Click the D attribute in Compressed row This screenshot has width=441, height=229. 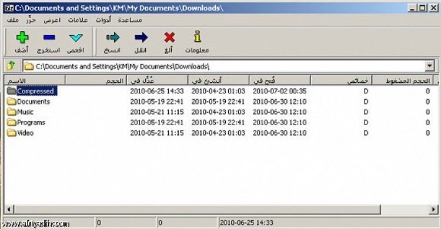click(366, 91)
